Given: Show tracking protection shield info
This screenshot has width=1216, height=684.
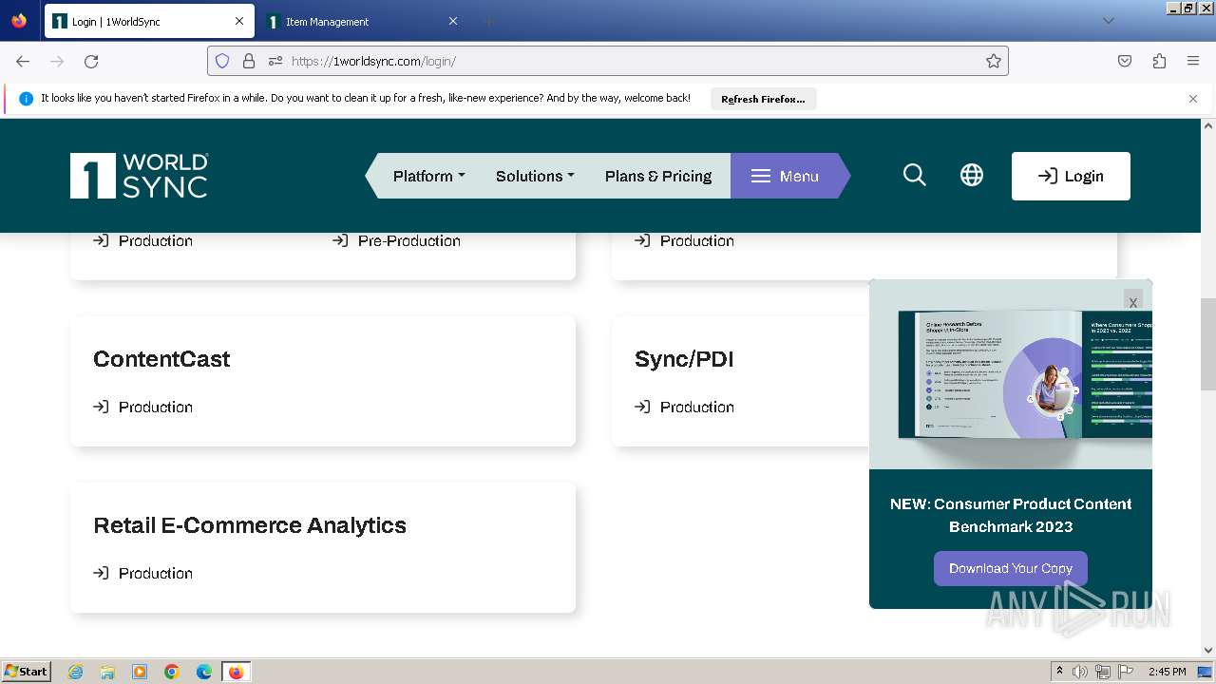Looking at the screenshot, I should [222, 61].
